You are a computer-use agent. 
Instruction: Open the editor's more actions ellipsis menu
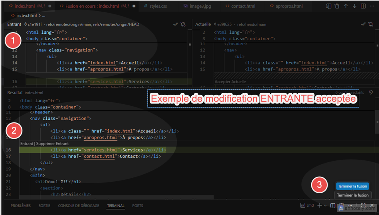pos(372,6)
